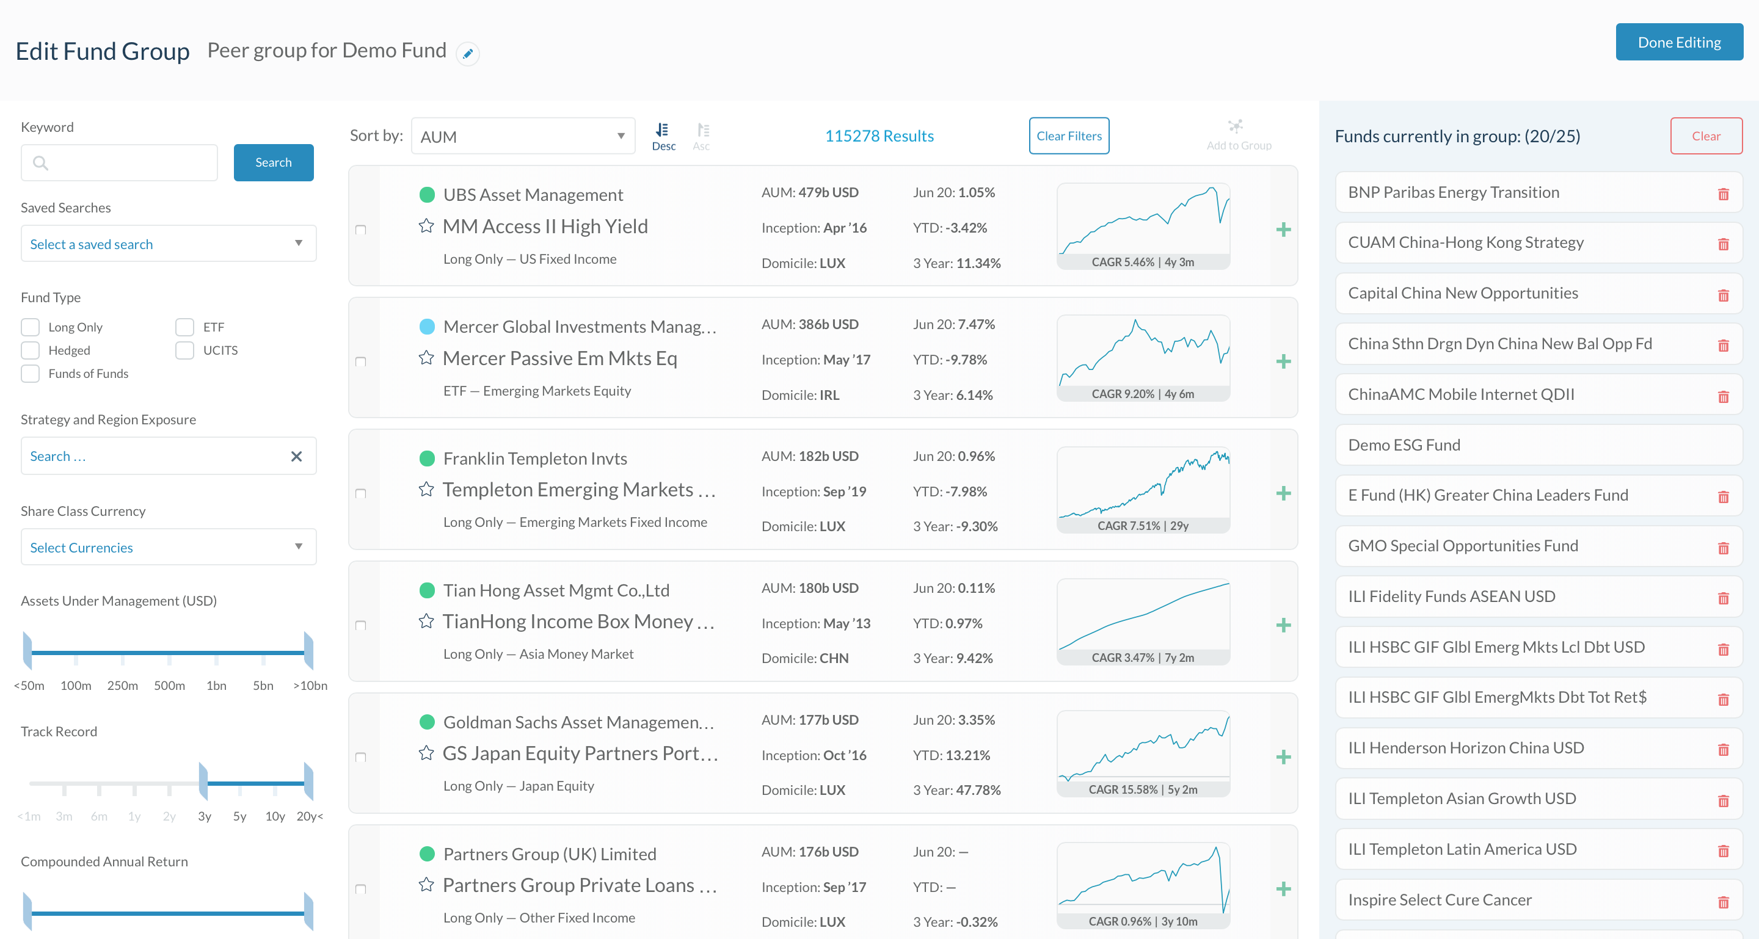Expand the saved search dropdown

point(168,244)
